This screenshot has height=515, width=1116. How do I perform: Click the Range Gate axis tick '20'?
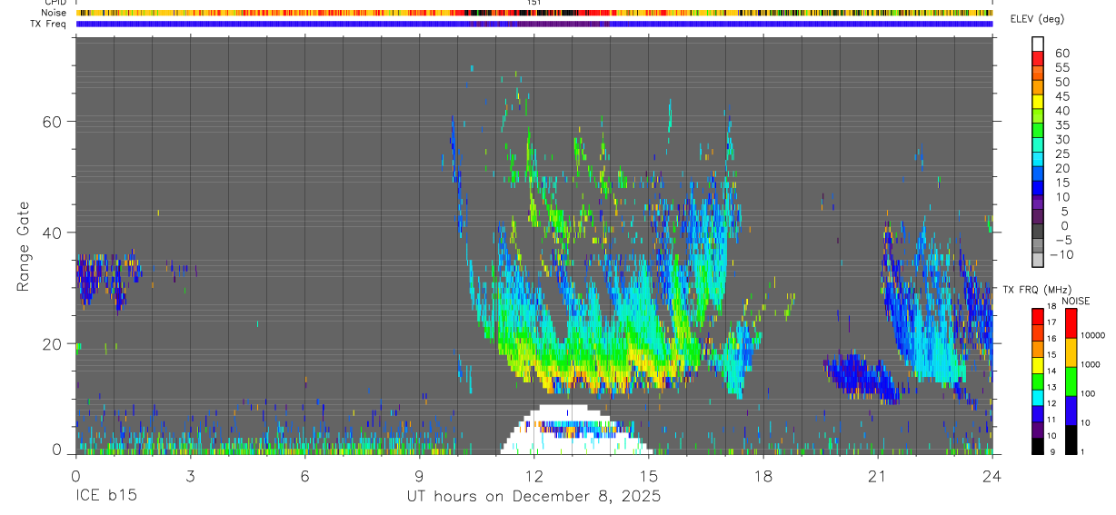coord(52,343)
